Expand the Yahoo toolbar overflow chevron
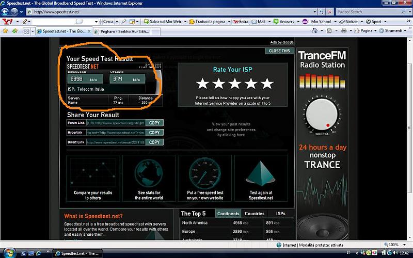This screenshot has height=258, width=413. [408, 21]
